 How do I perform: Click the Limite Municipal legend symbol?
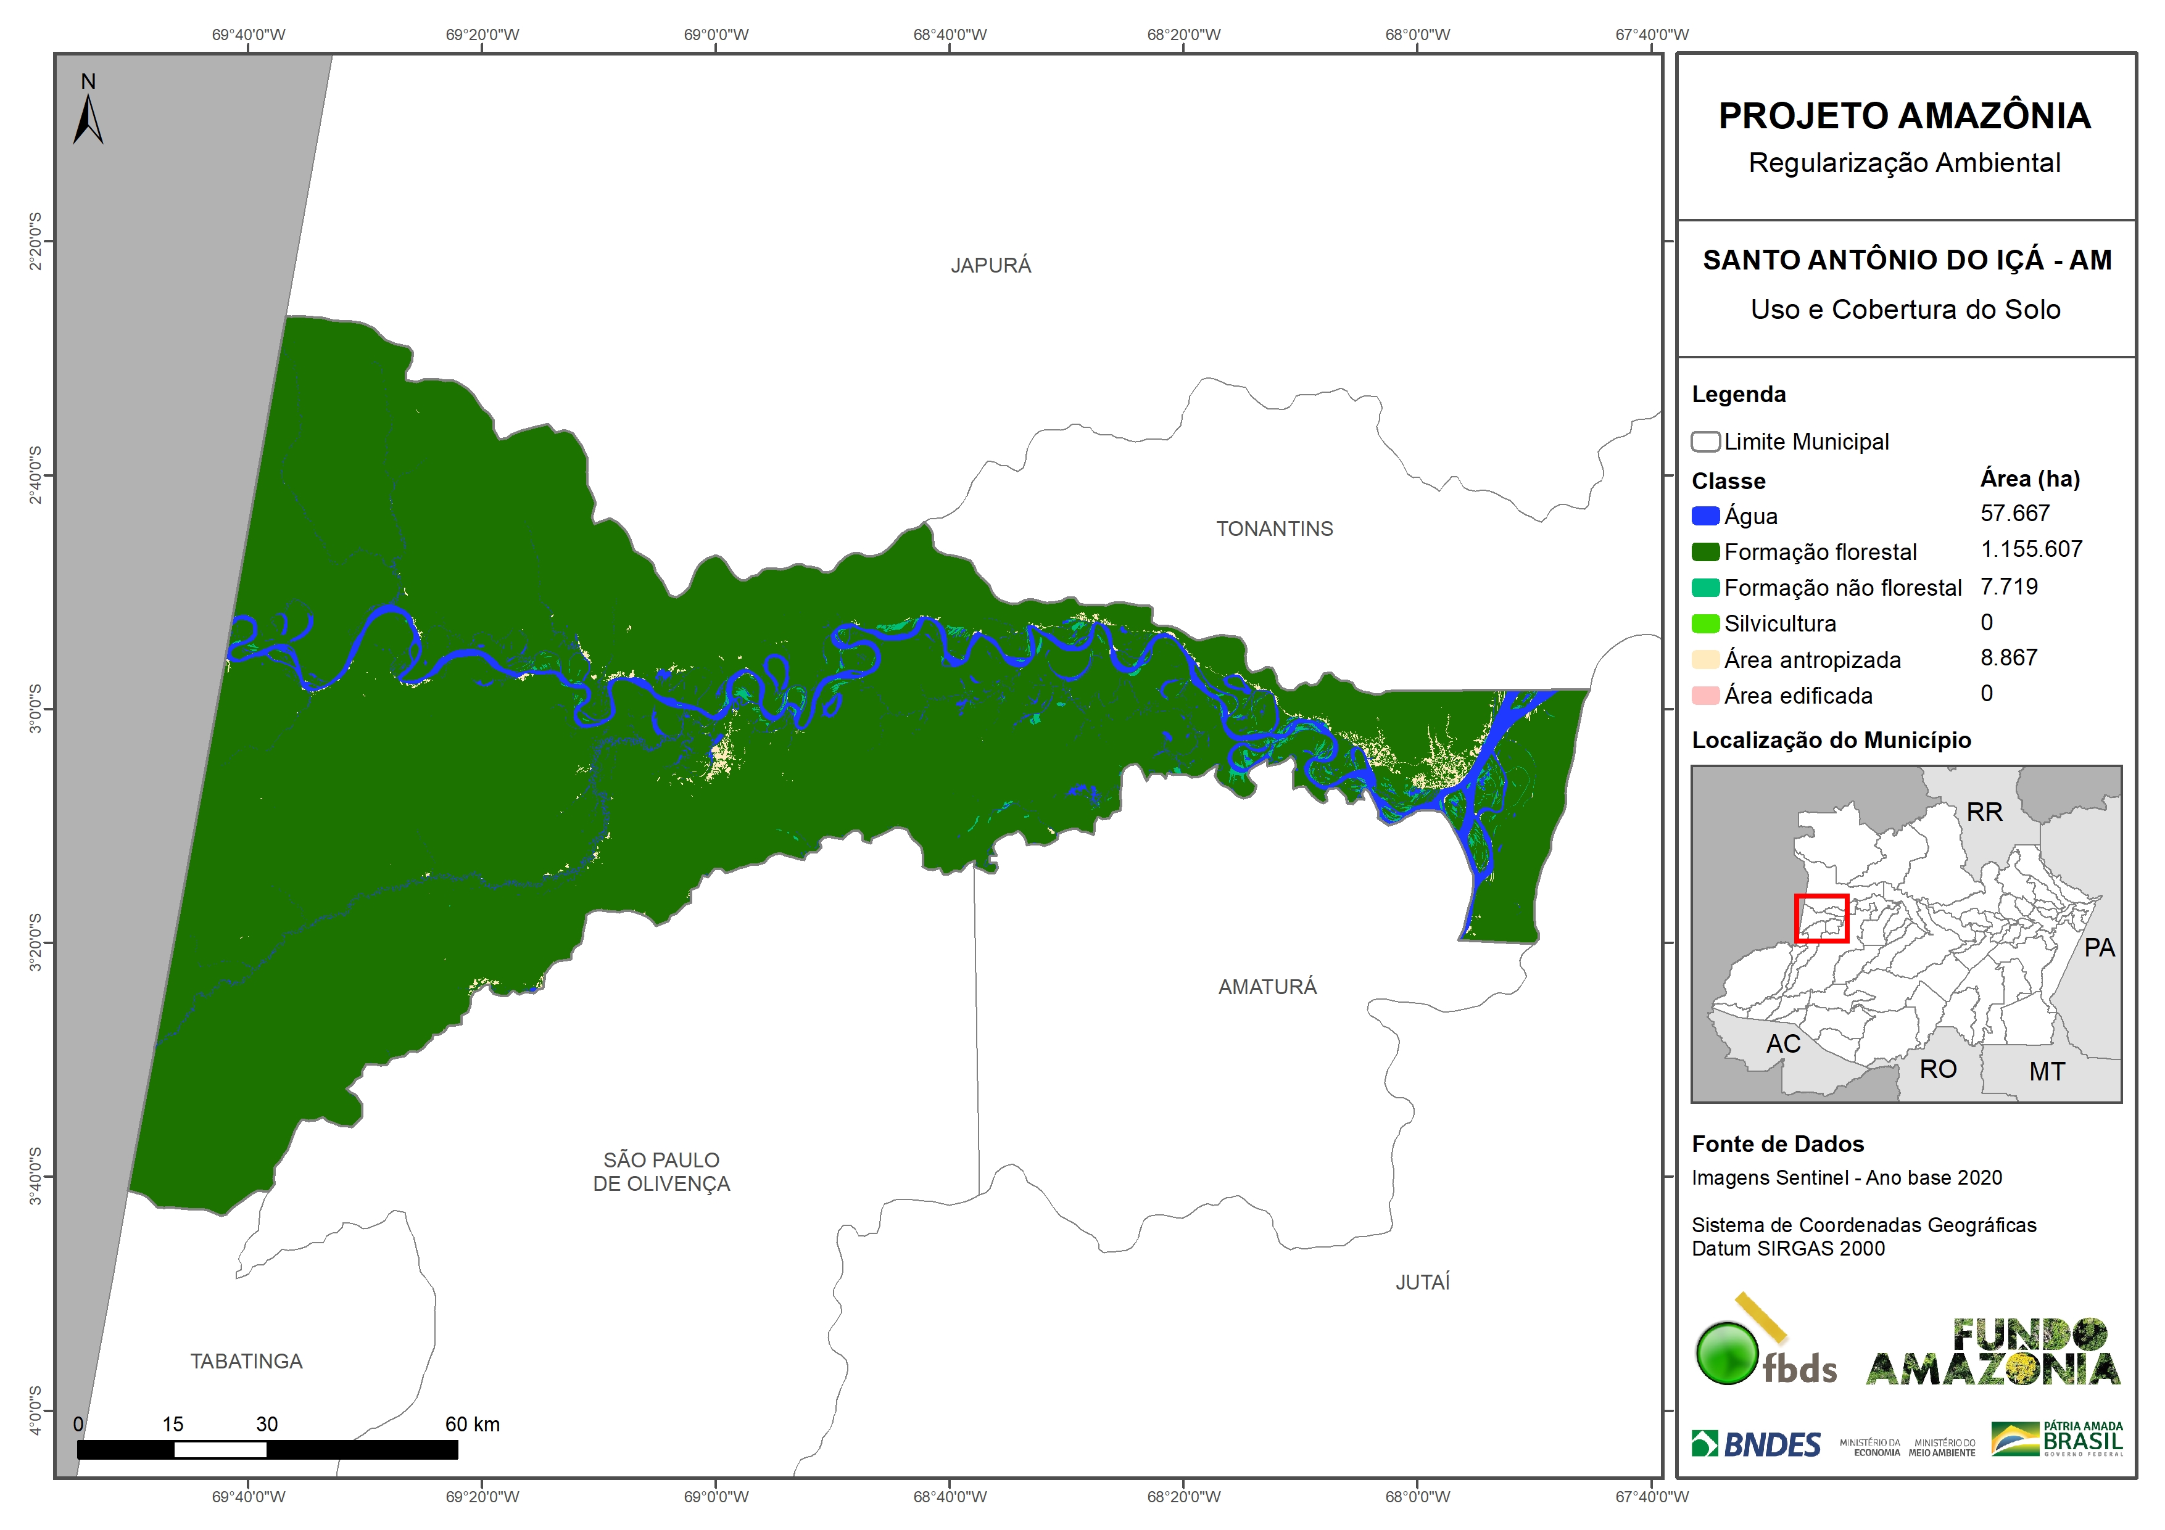coord(1705,442)
